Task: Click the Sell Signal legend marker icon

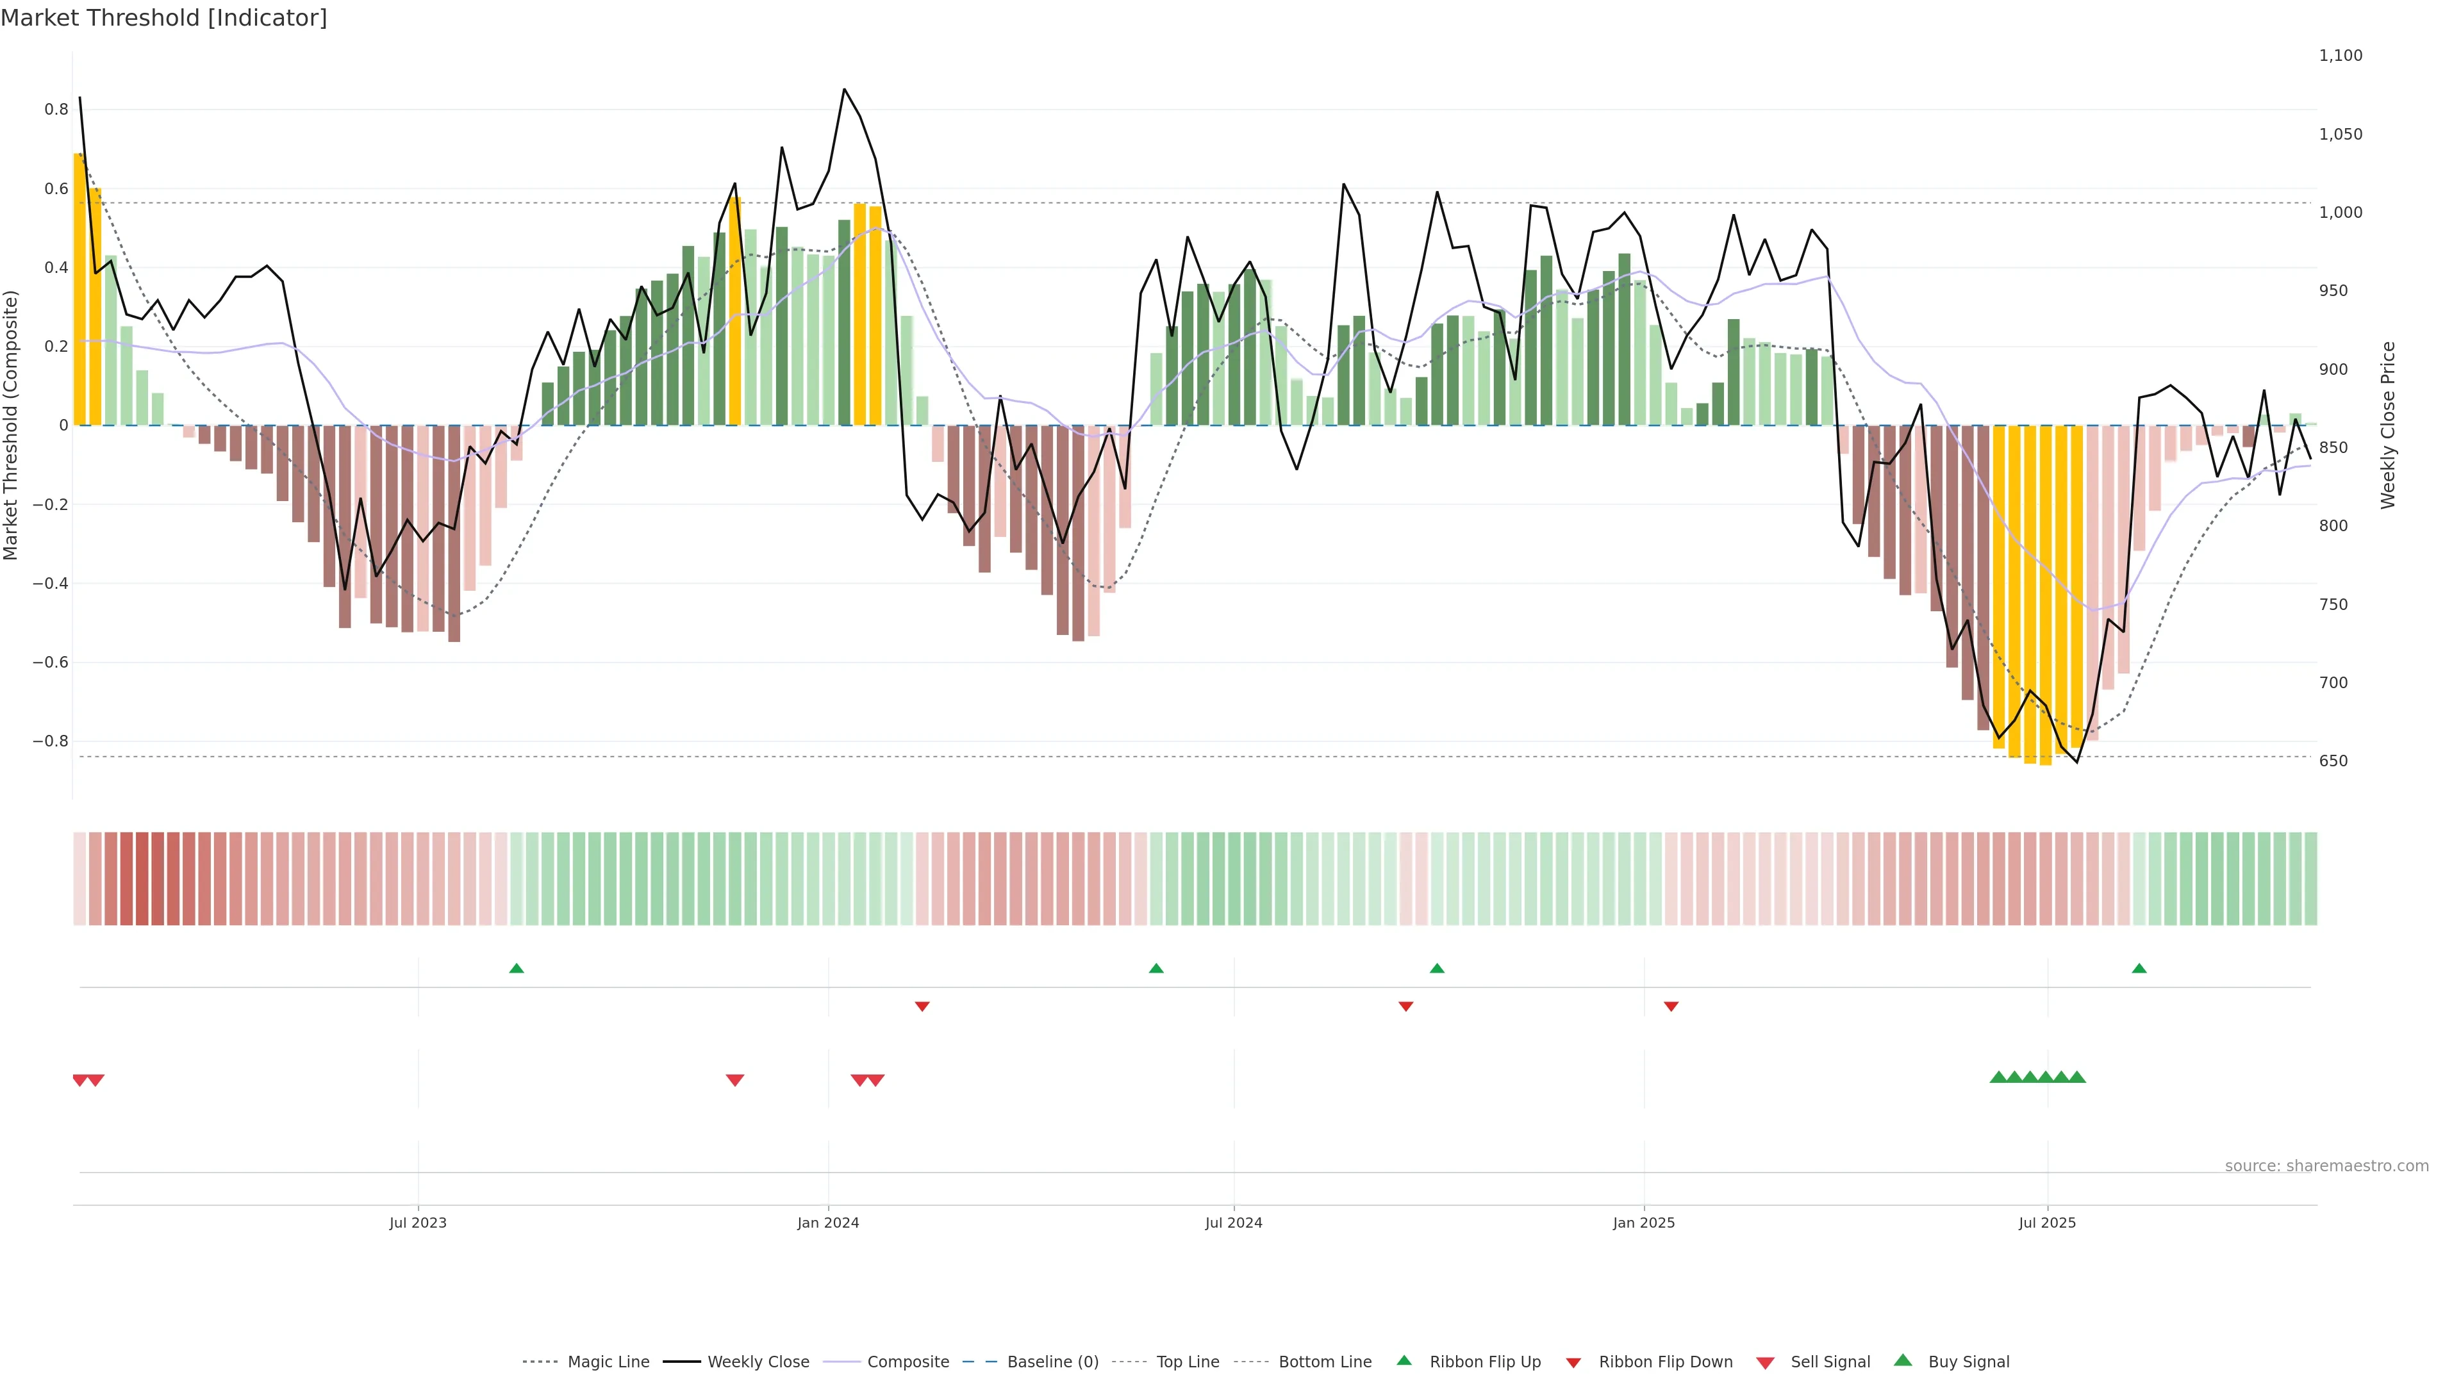Action: click(x=1764, y=1362)
